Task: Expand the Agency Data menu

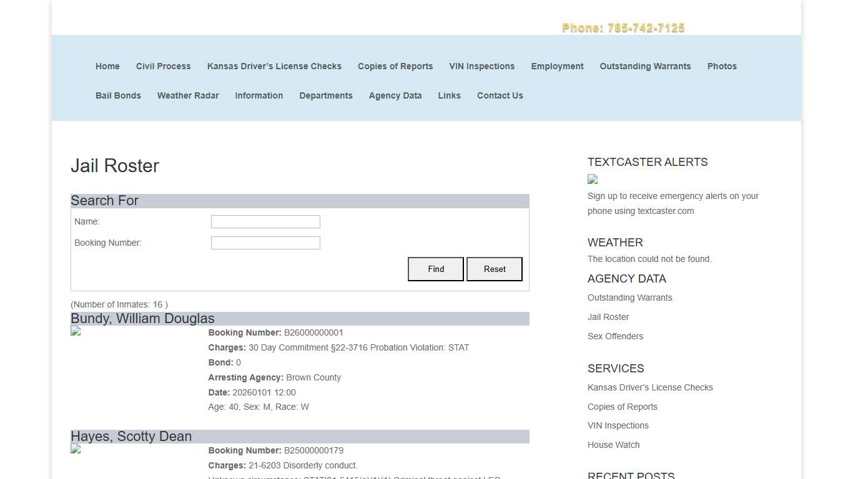Action: [395, 95]
